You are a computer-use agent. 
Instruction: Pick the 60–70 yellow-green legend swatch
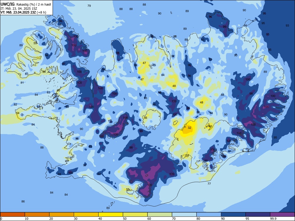pos(160,215)
